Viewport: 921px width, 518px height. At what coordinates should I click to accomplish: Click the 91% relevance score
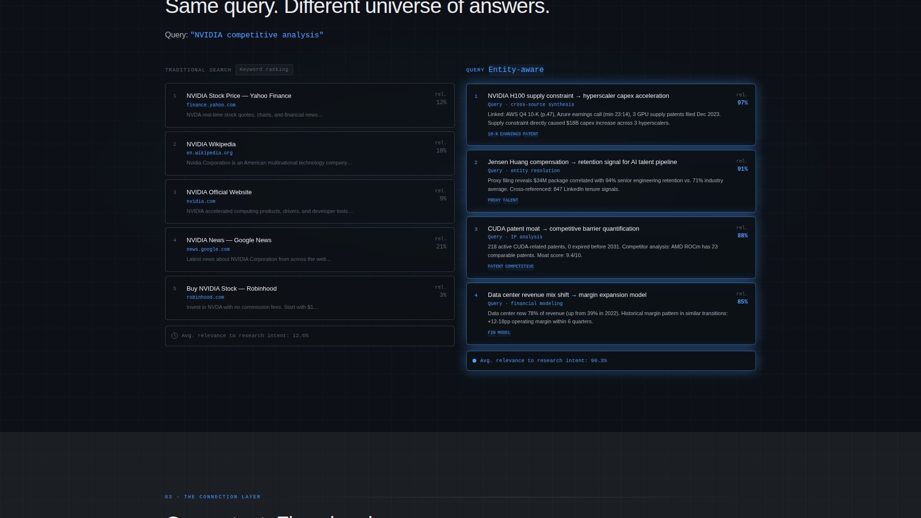click(x=743, y=169)
